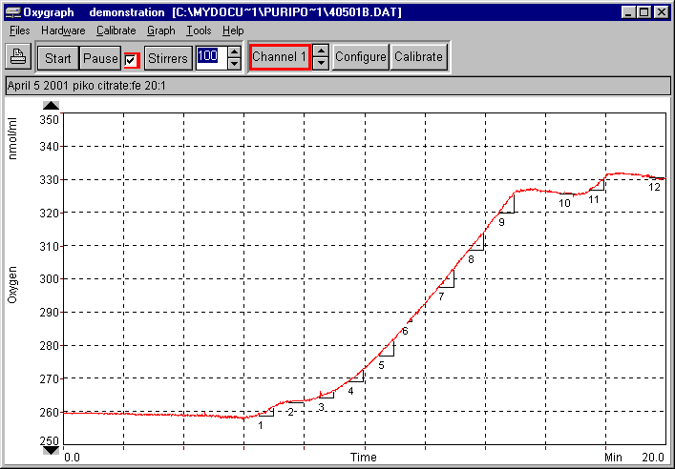
Task: Select rate marker 11 on the trace
Action: tap(594, 199)
